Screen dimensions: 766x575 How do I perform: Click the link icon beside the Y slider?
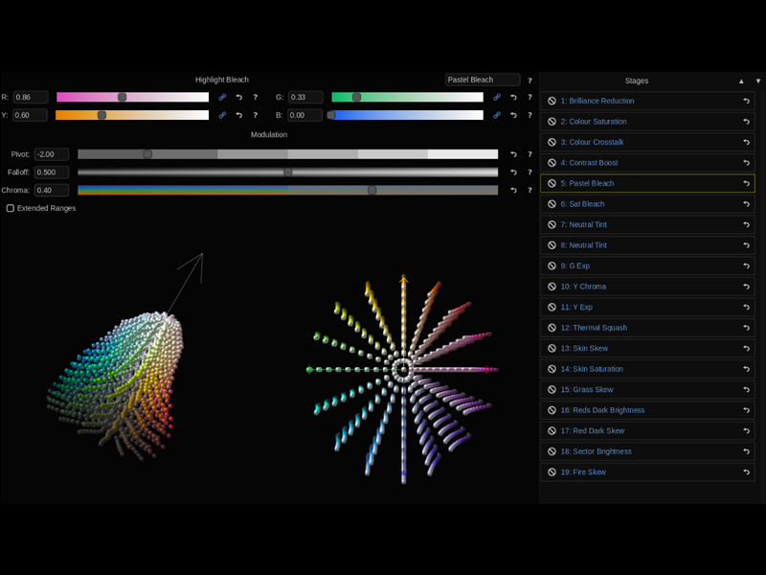220,116
